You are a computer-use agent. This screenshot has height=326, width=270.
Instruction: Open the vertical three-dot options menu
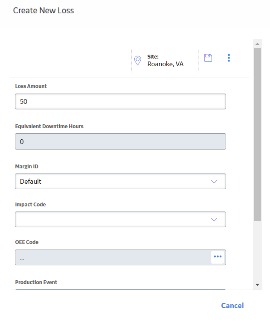(x=229, y=58)
